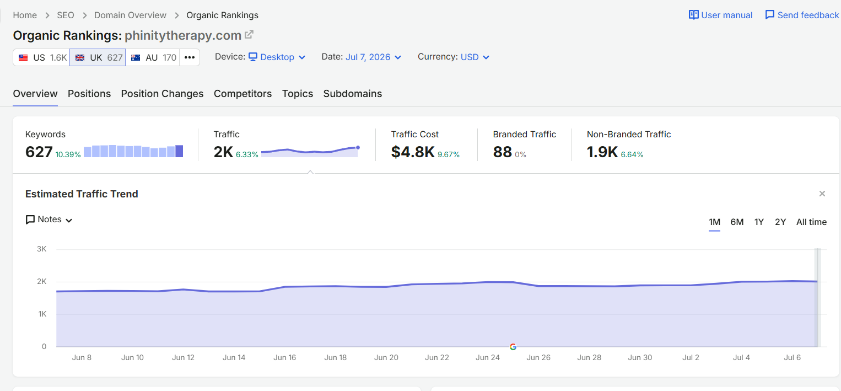This screenshot has height=391, width=841.
Task: Navigate to SEO breadcrumb
Action: click(66, 15)
